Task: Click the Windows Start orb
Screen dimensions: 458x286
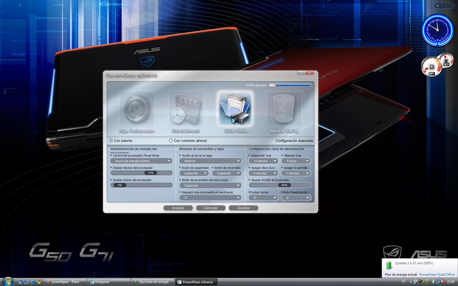Action: point(7,281)
